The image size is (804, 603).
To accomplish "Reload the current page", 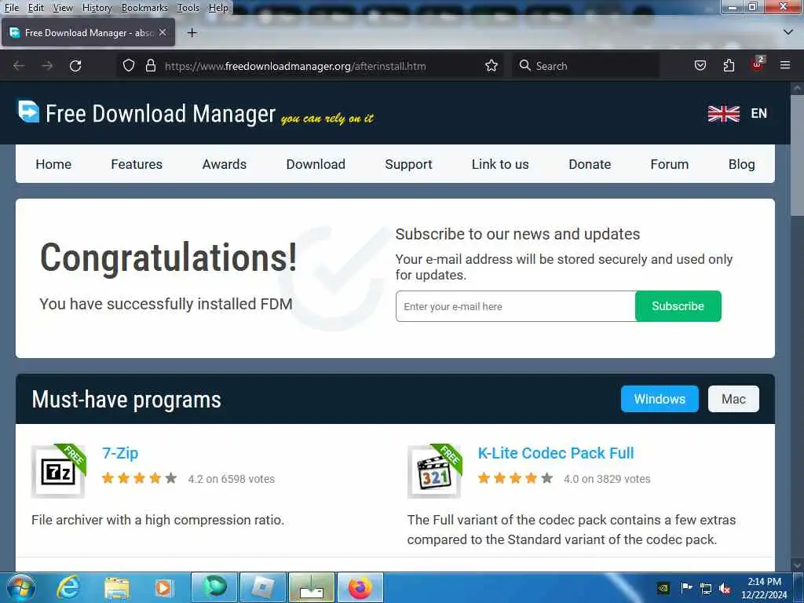I will pyautogui.click(x=75, y=66).
